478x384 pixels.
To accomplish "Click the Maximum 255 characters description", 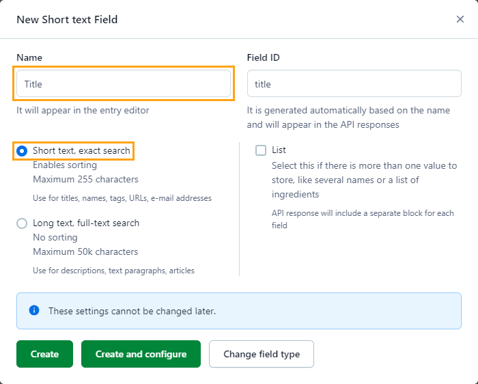I will pyautogui.click(x=85, y=179).
